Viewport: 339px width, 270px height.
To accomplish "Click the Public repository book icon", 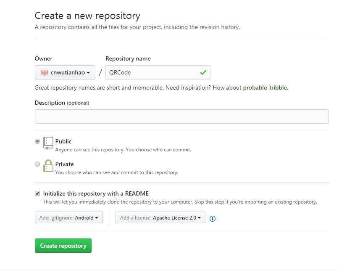I will pos(48,143).
